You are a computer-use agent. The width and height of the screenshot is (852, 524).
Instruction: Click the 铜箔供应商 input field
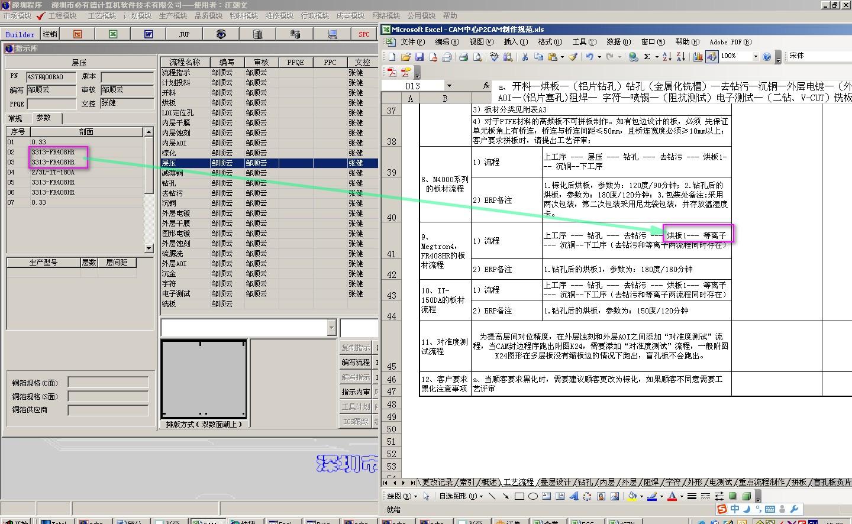click(x=108, y=410)
